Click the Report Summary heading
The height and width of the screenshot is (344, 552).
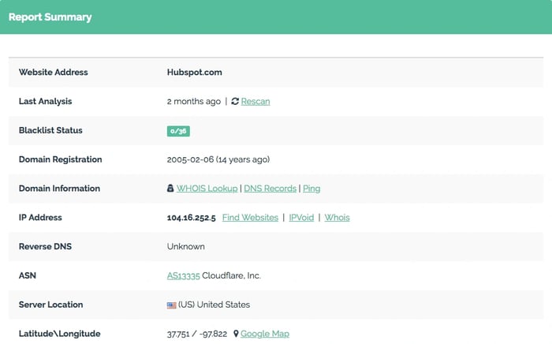[50, 17]
